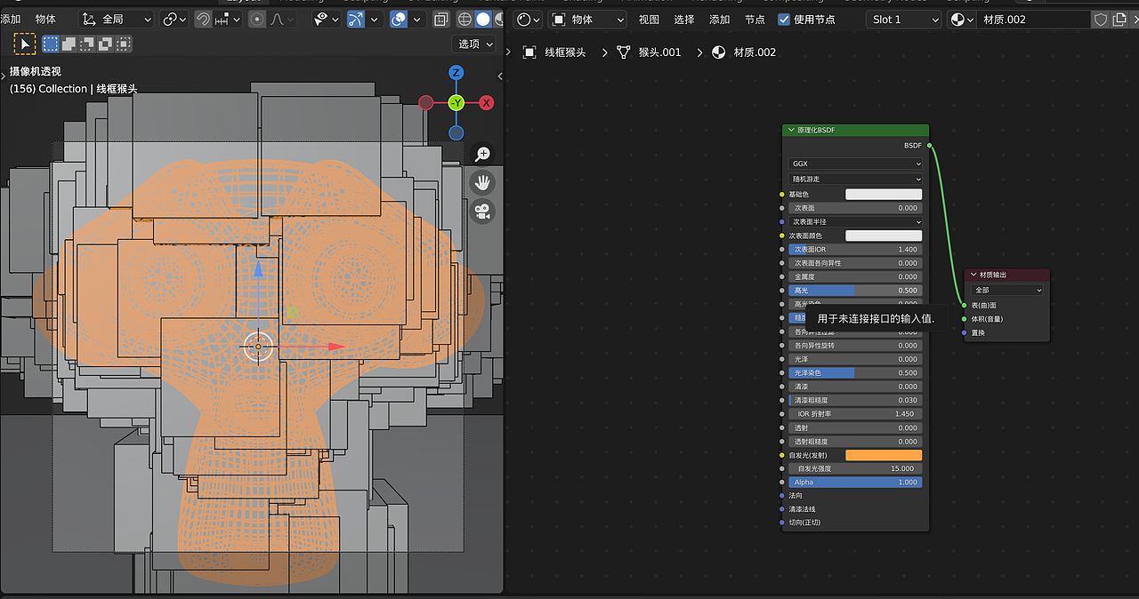
Task: Toggle magnet snapping in viewport header
Action: click(203, 19)
